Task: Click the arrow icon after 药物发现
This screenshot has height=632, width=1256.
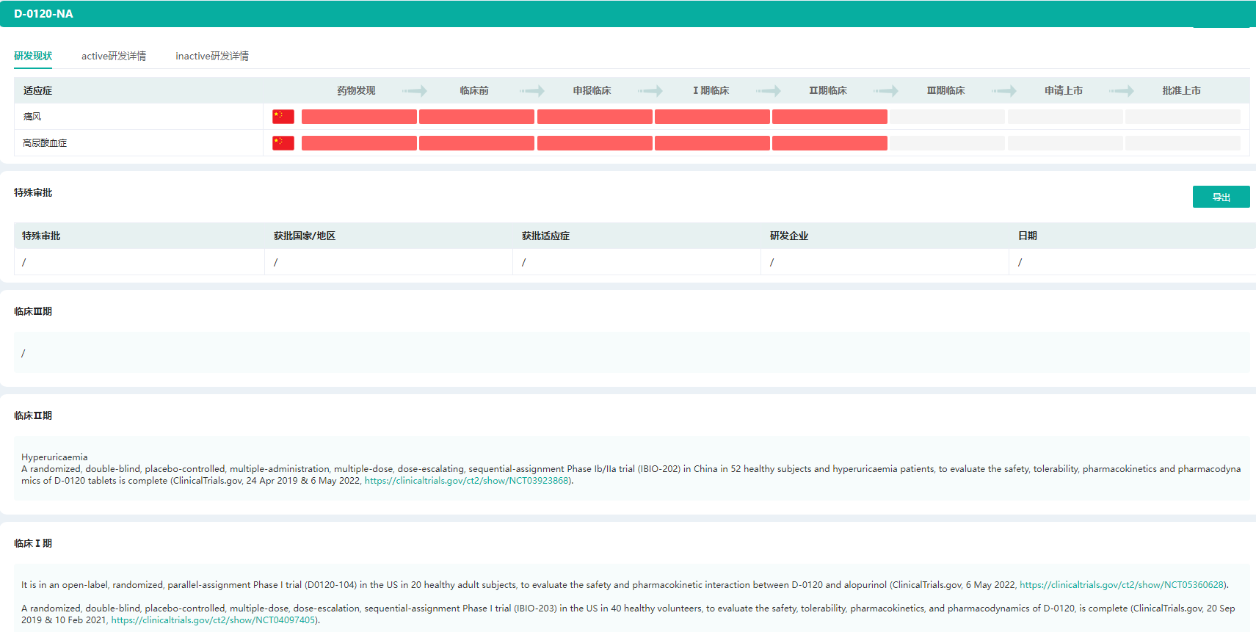Action: point(415,91)
